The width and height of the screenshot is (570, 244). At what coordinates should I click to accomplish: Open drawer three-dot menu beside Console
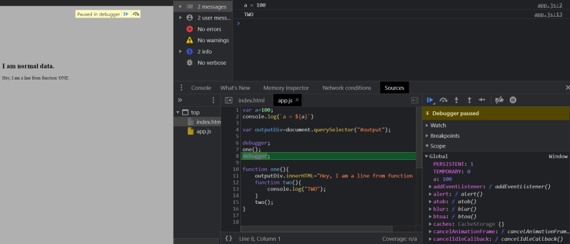coord(181,88)
